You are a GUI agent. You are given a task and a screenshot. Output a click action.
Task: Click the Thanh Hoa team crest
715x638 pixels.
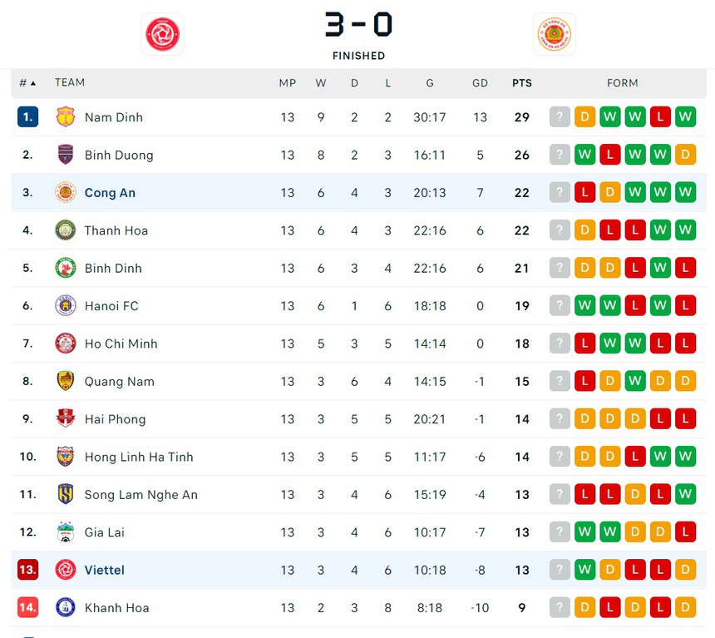[65, 230]
